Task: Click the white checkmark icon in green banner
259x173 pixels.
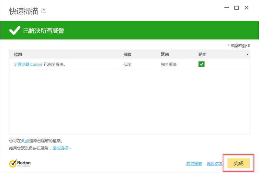Action: click(x=15, y=31)
